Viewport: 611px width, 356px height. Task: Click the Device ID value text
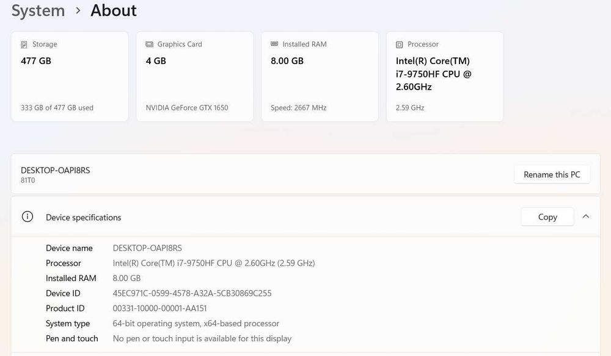pyautogui.click(x=192, y=293)
